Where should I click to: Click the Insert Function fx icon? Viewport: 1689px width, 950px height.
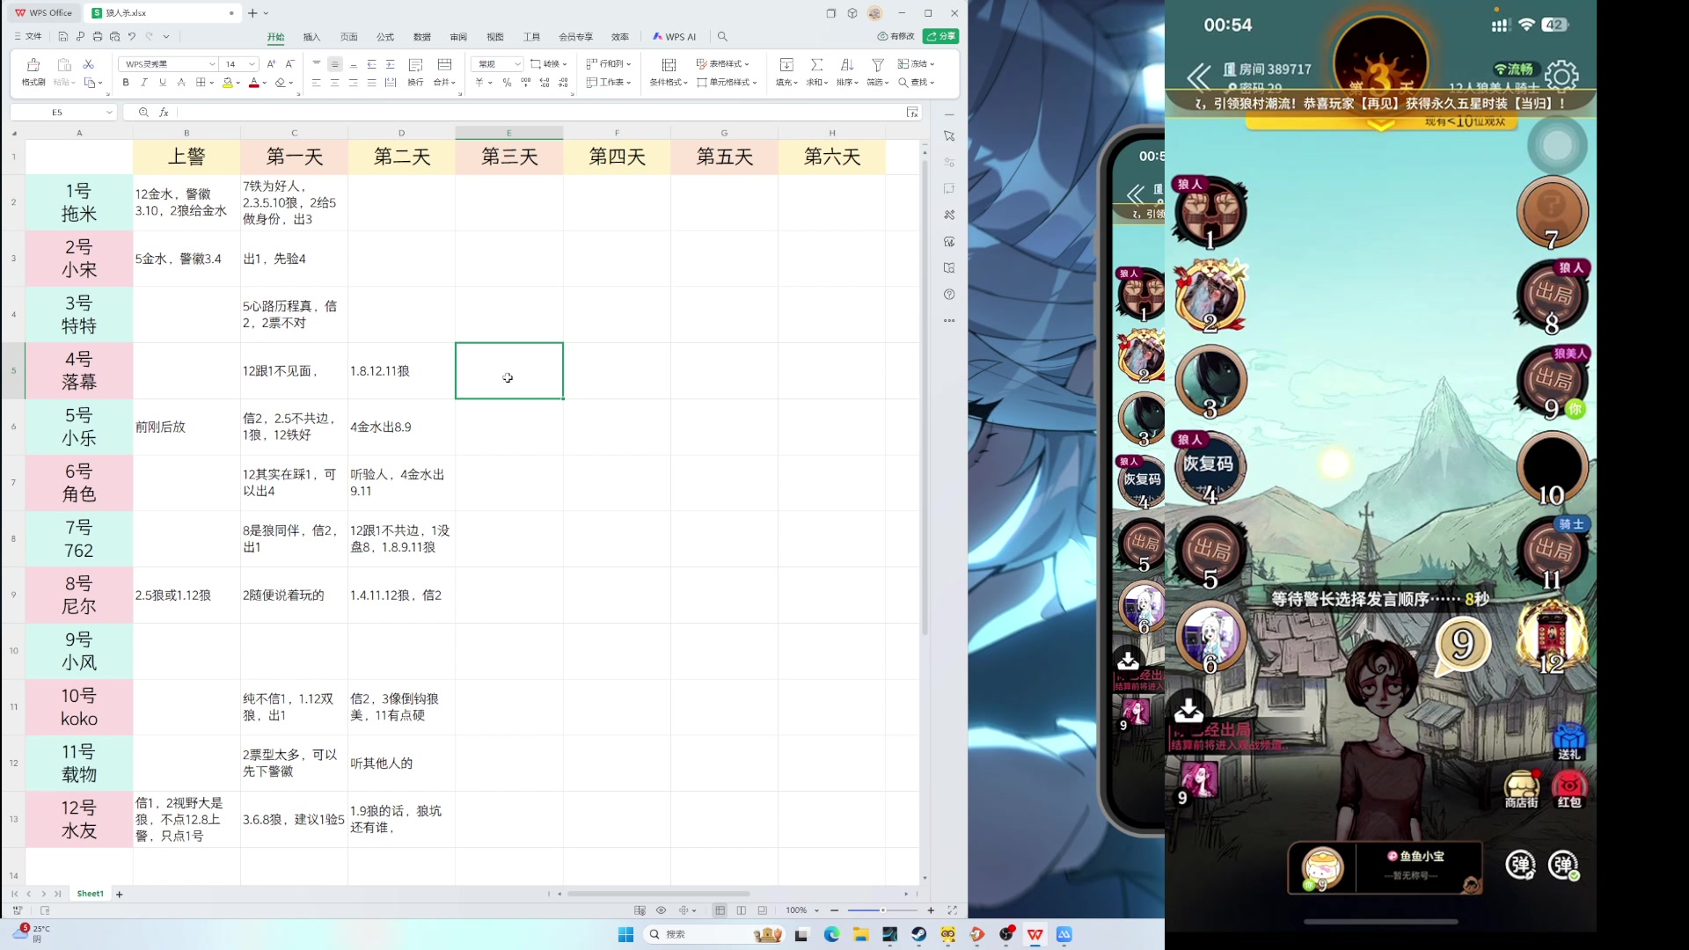pos(164,113)
